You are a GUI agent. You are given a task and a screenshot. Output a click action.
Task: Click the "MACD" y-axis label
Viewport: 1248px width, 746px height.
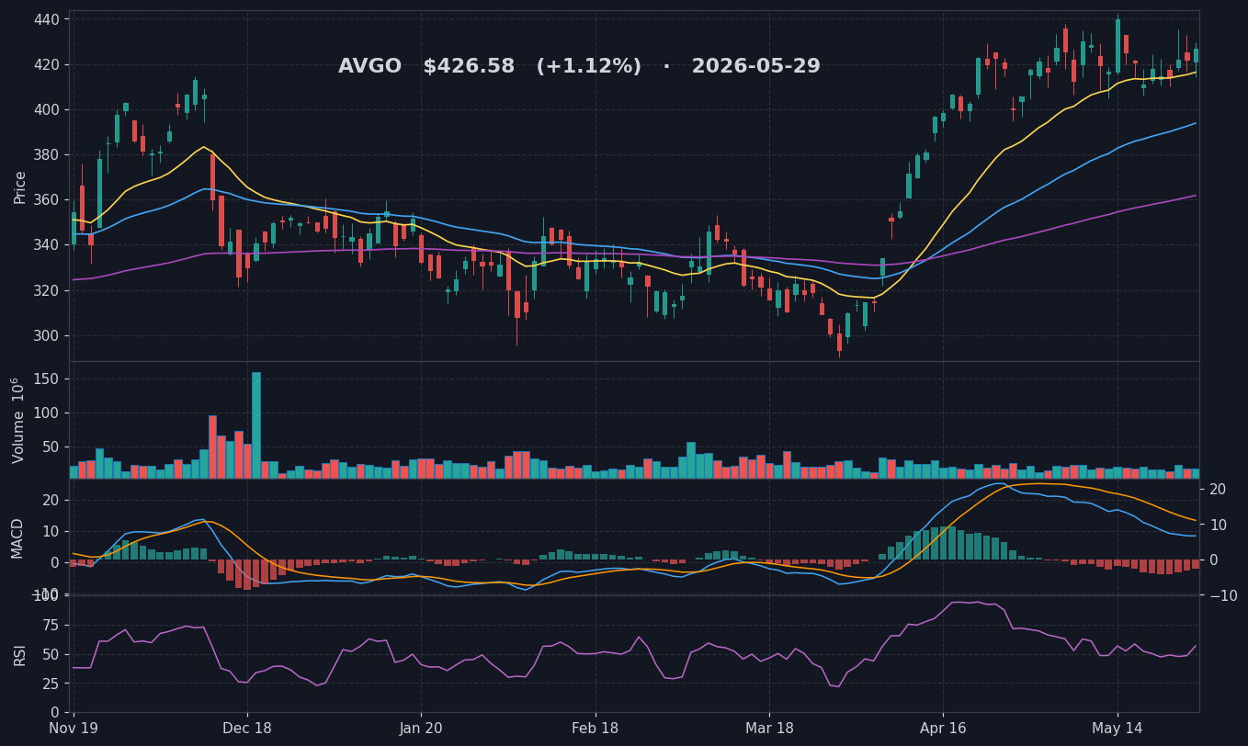pyautogui.click(x=18, y=537)
